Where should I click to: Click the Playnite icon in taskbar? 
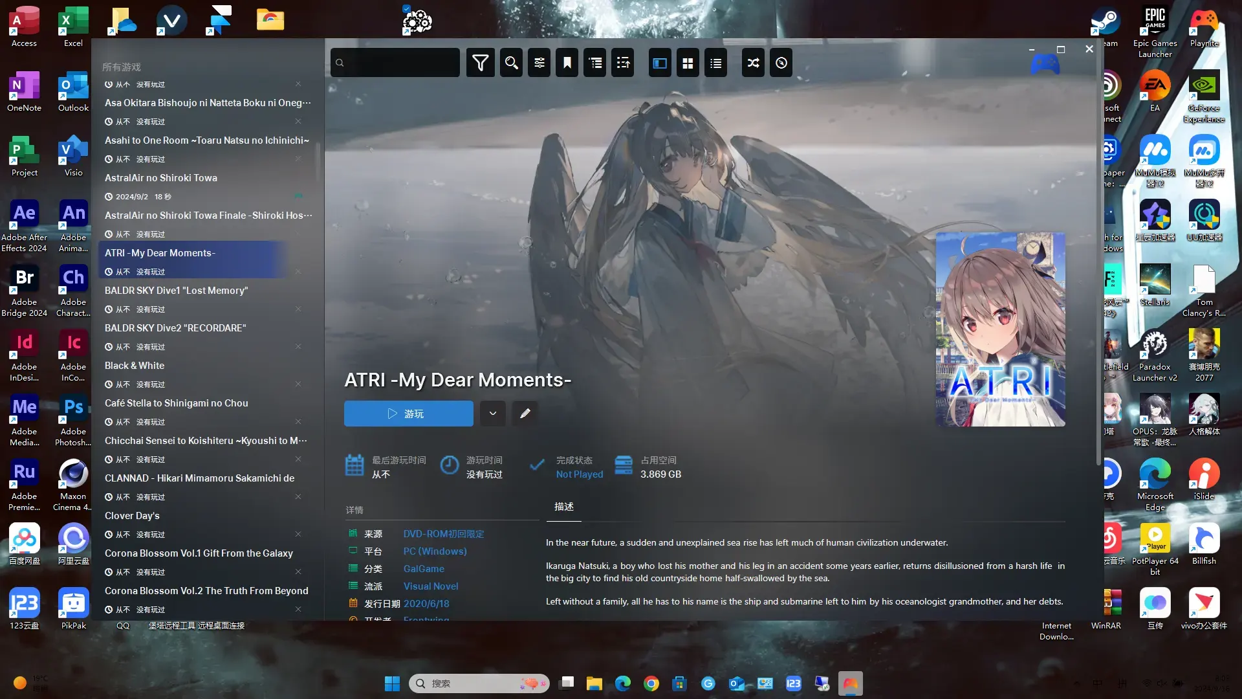[850, 683]
